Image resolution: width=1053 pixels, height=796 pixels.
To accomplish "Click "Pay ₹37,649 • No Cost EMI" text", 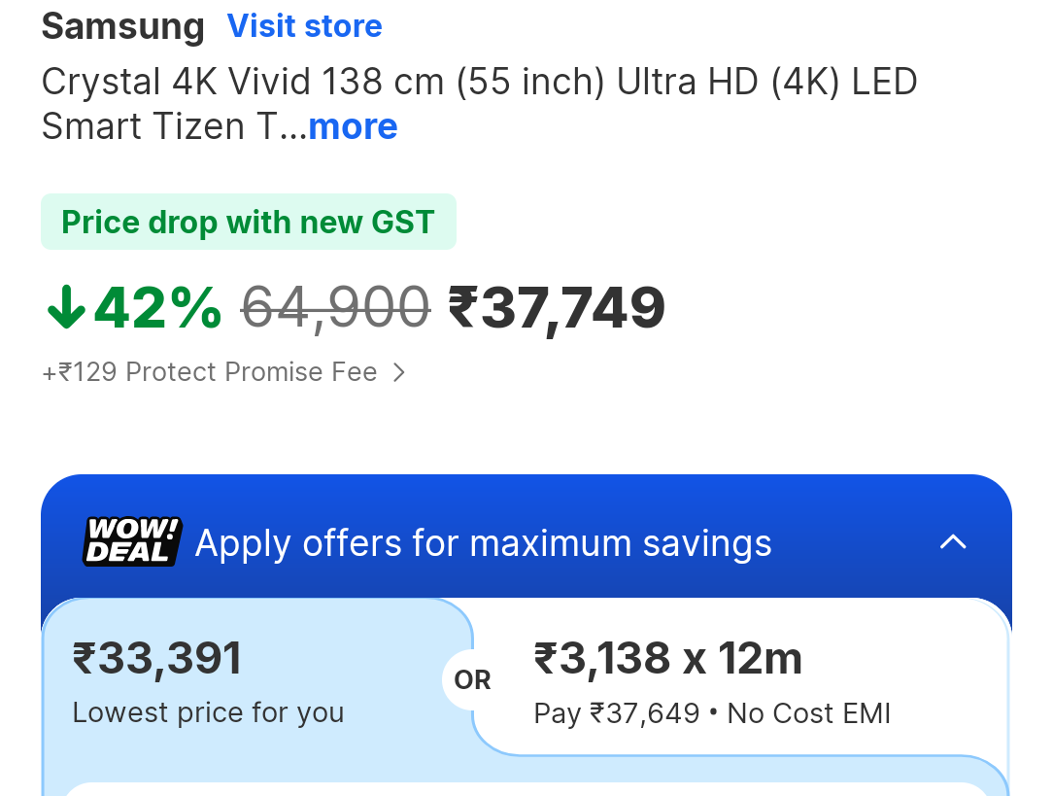I will point(712,713).
